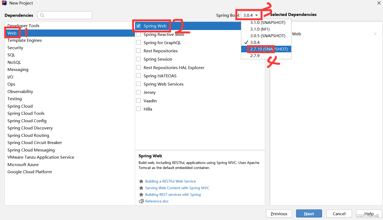Select Spring Cloud Circuit Breaker category

tap(70, 142)
